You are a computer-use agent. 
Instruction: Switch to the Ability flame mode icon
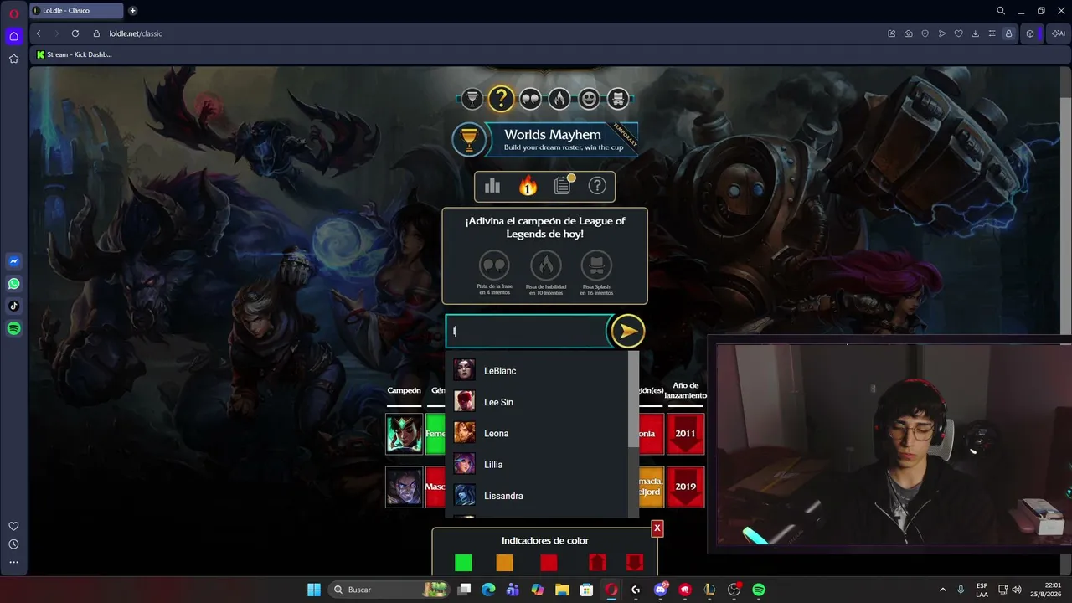pyautogui.click(x=559, y=99)
